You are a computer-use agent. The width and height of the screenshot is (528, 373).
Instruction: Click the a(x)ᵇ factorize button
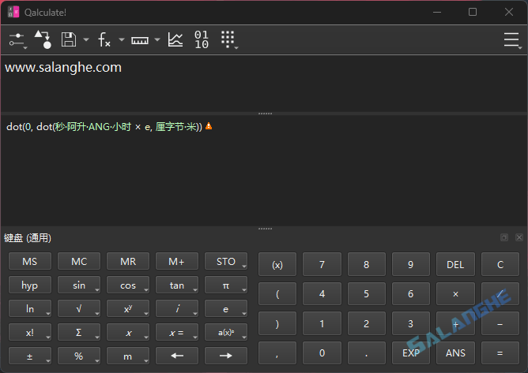(x=226, y=332)
